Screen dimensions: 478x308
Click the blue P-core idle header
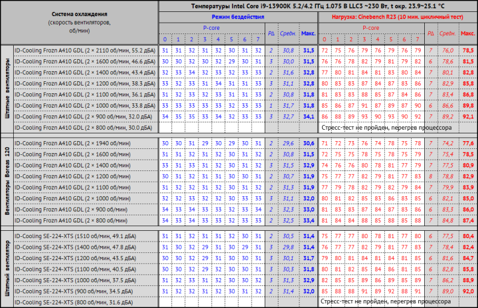[212, 28]
